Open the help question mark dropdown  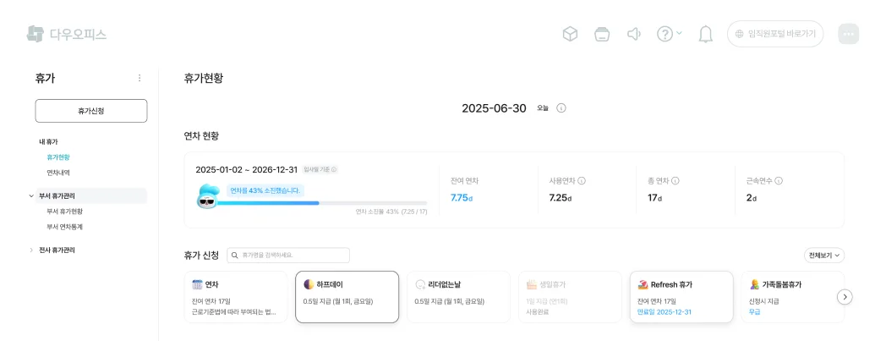pos(669,34)
